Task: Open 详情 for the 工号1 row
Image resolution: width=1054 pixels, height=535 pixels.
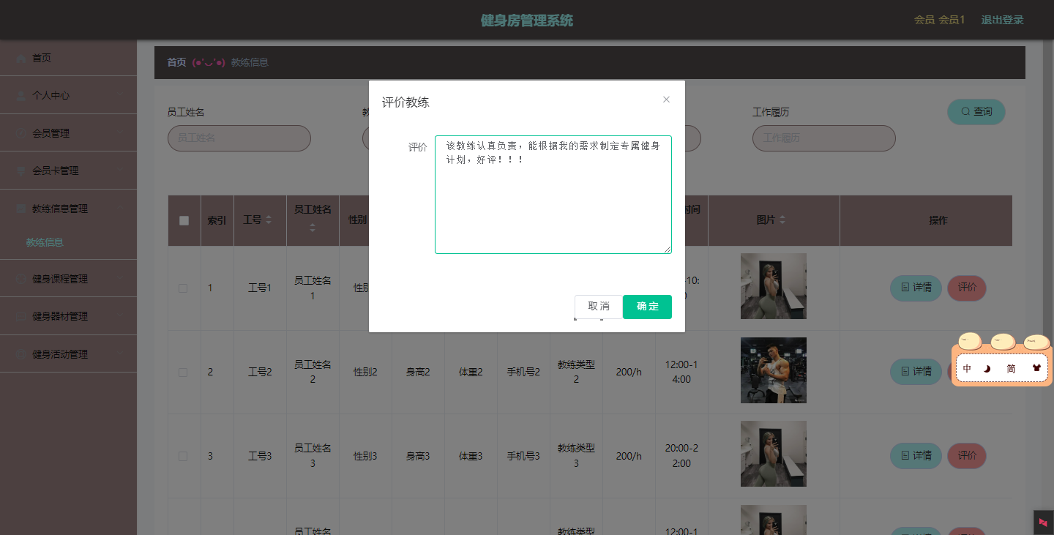Action: (916, 288)
